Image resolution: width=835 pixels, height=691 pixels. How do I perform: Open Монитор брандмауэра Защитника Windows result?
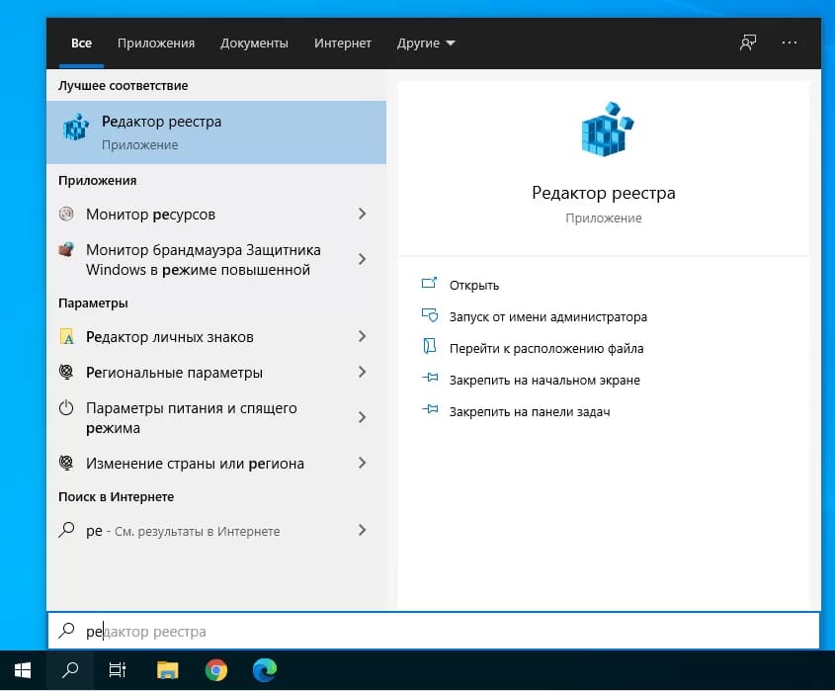tap(216, 259)
